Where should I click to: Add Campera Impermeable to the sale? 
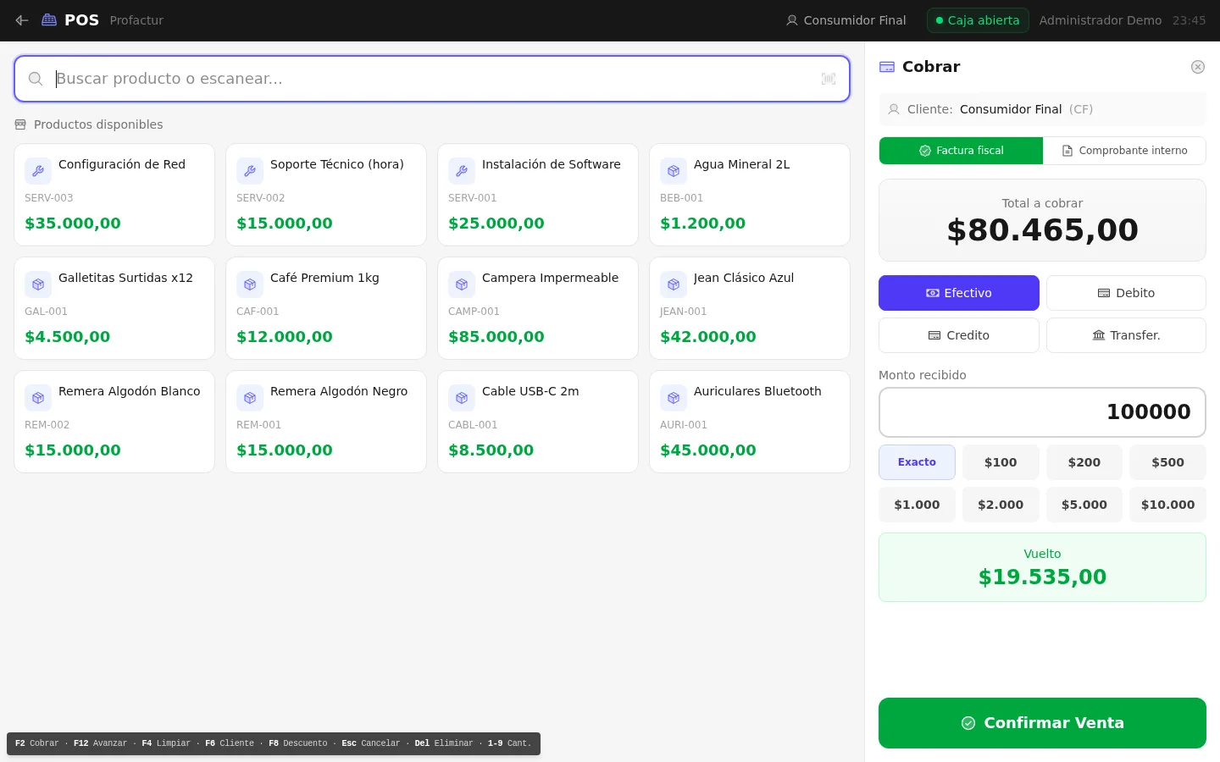538,308
